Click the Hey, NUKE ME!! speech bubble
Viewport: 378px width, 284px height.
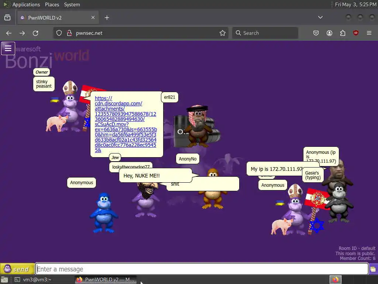155,176
